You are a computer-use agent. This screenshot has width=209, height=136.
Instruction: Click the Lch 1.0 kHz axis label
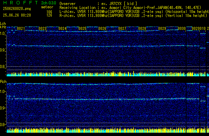(x=3, y=34)
